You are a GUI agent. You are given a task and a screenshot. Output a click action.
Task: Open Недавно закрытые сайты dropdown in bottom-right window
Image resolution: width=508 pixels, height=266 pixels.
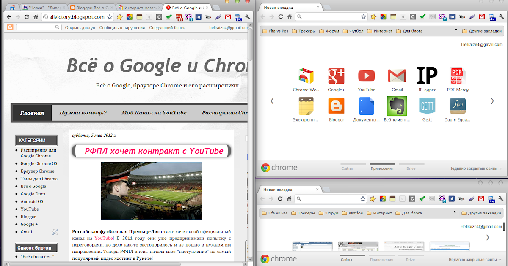(x=475, y=260)
